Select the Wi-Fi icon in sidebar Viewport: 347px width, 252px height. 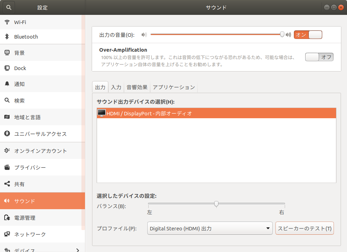click(7, 22)
